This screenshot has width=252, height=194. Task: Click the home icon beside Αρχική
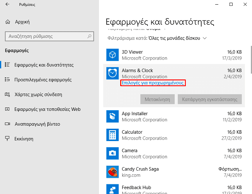(x=7, y=22)
